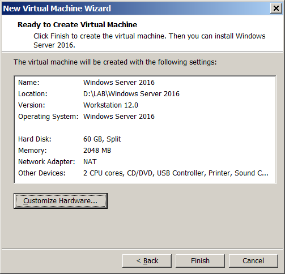Select the Name value Windows Server 2016
285x274 pixels.
pyautogui.click(x=119, y=83)
